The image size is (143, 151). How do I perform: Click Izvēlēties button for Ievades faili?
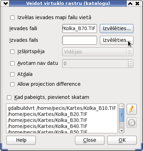[116, 28]
